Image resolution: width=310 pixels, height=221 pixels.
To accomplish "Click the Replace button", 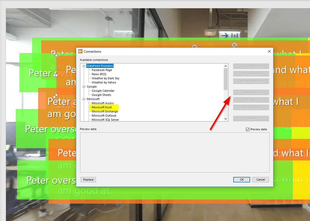I will pos(88,180).
